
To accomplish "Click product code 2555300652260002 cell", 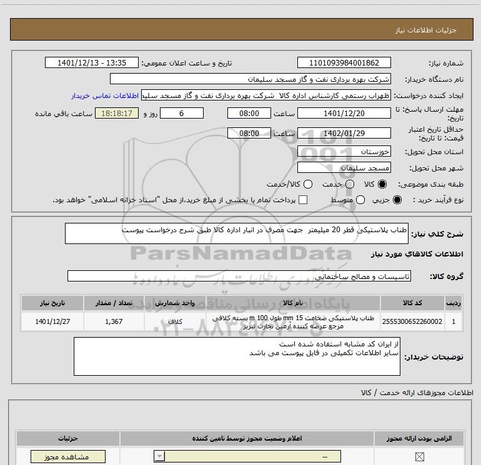I will point(412,321).
